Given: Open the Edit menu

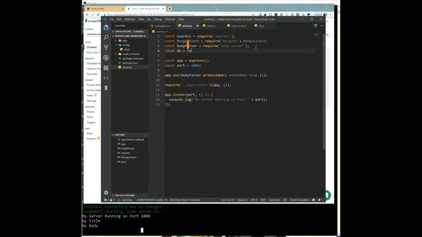Looking at the screenshot, I should [x=119, y=19].
